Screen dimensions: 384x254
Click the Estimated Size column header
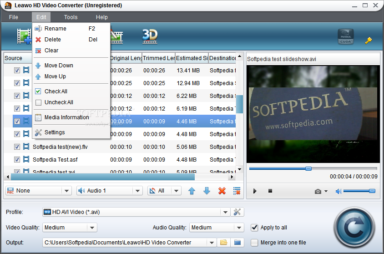click(x=192, y=58)
